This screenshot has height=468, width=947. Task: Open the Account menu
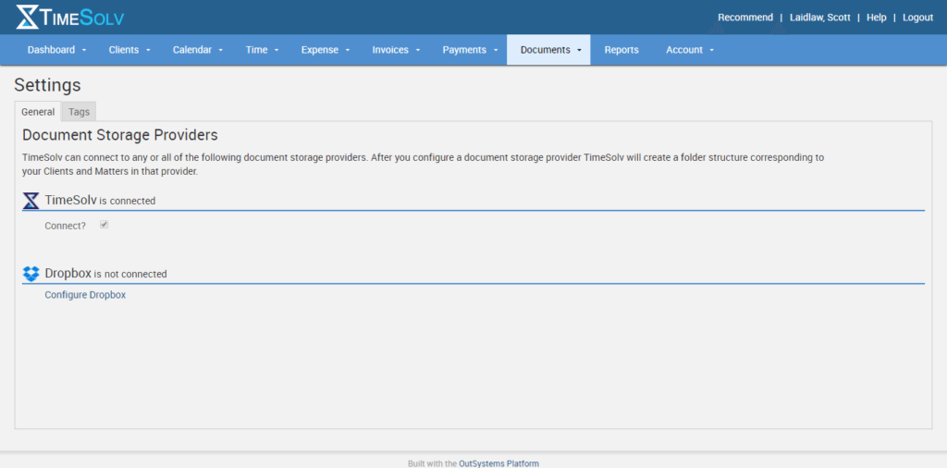684,50
